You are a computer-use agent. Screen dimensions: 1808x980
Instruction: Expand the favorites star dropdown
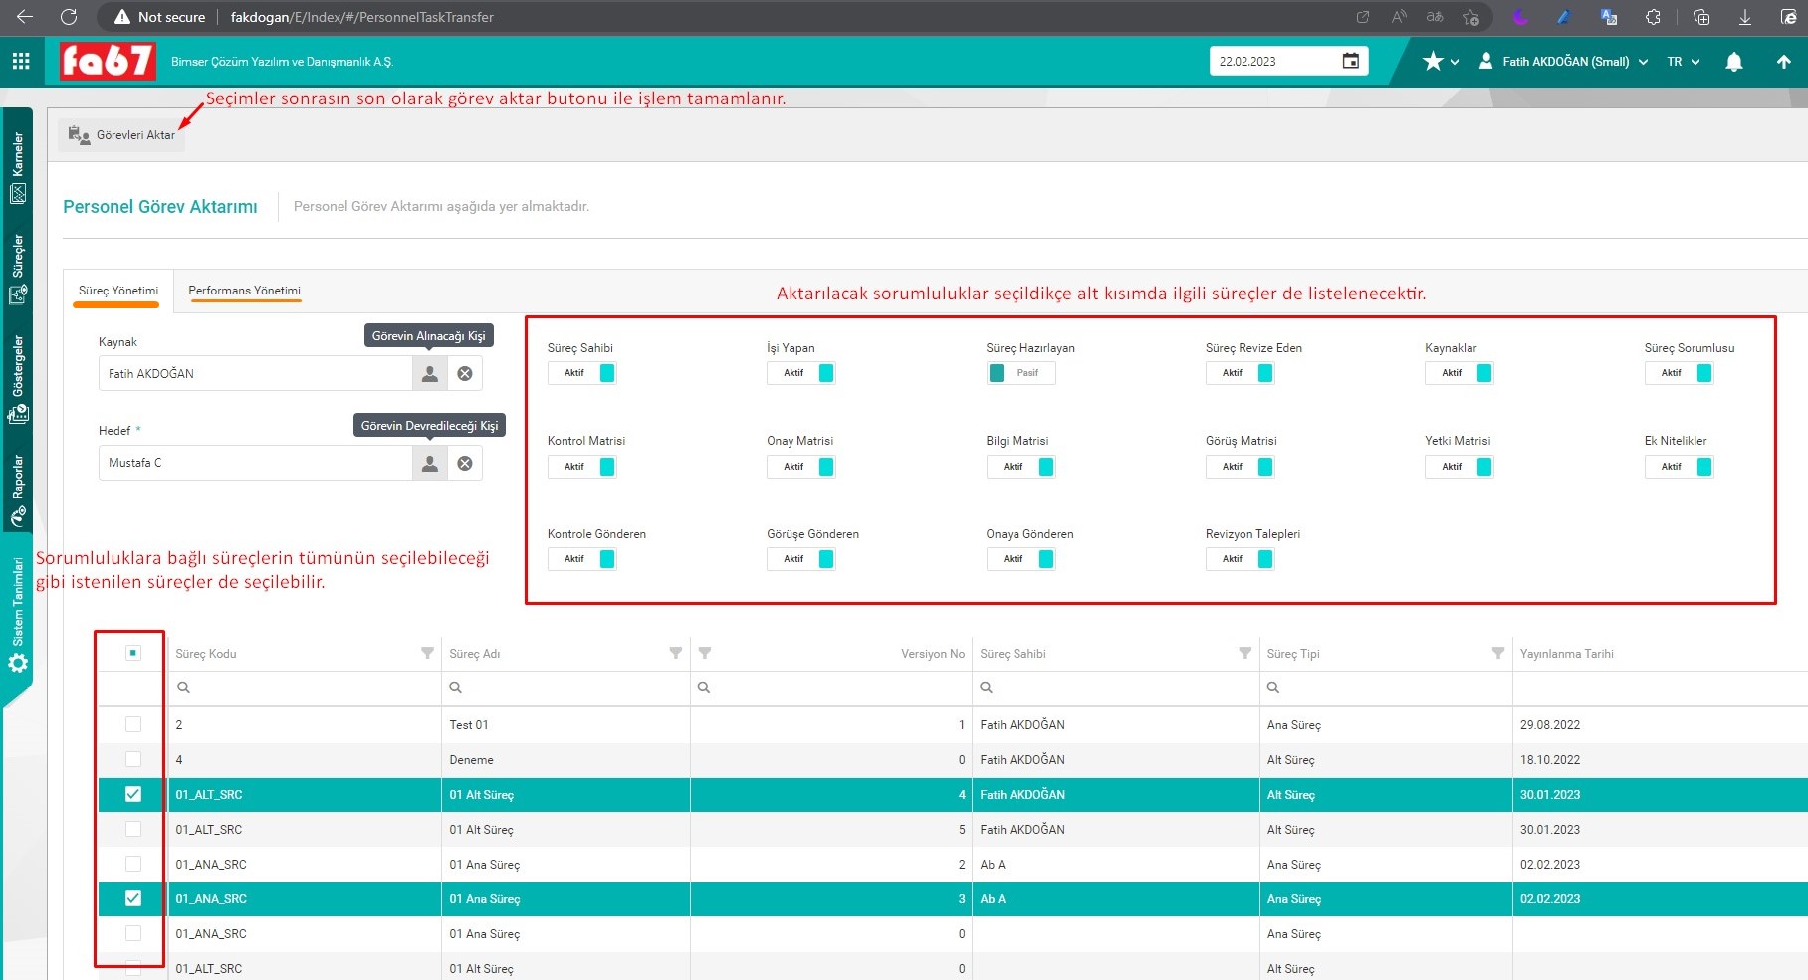[x=1441, y=62]
